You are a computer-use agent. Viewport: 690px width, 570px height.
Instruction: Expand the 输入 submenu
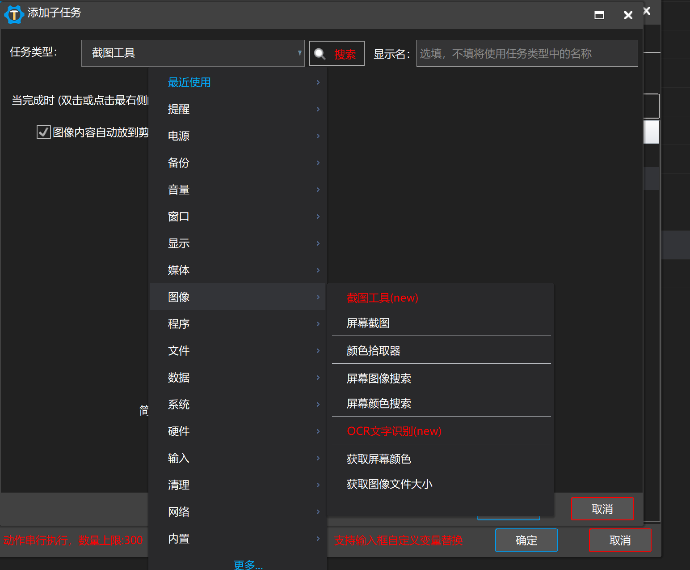[238, 458]
